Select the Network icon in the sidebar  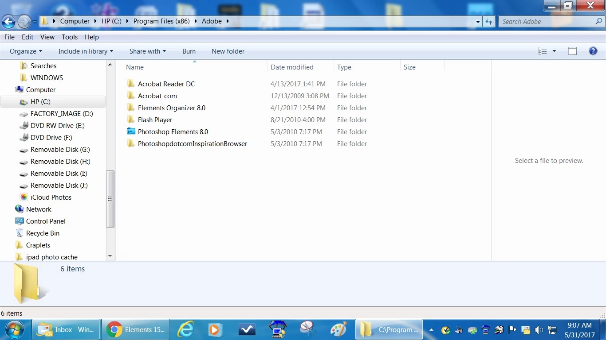tap(20, 209)
